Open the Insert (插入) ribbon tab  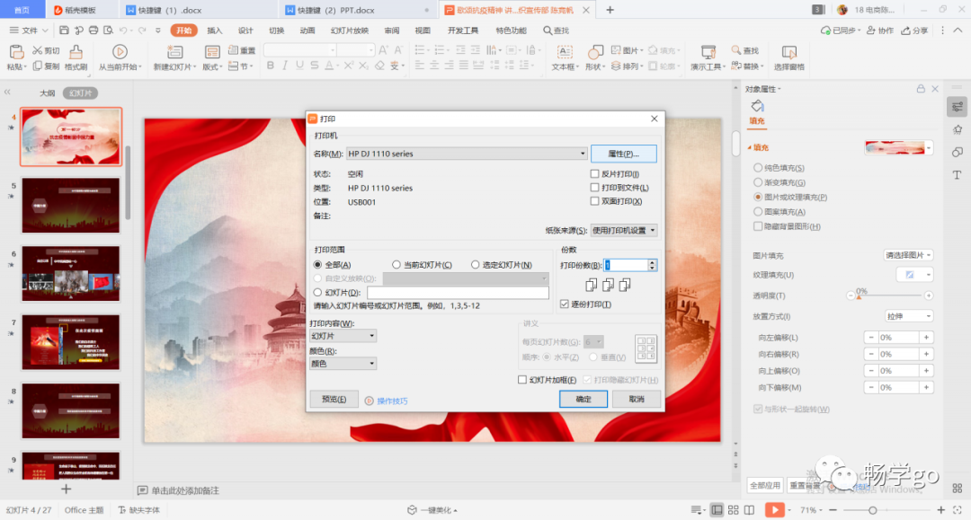(x=214, y=31)
